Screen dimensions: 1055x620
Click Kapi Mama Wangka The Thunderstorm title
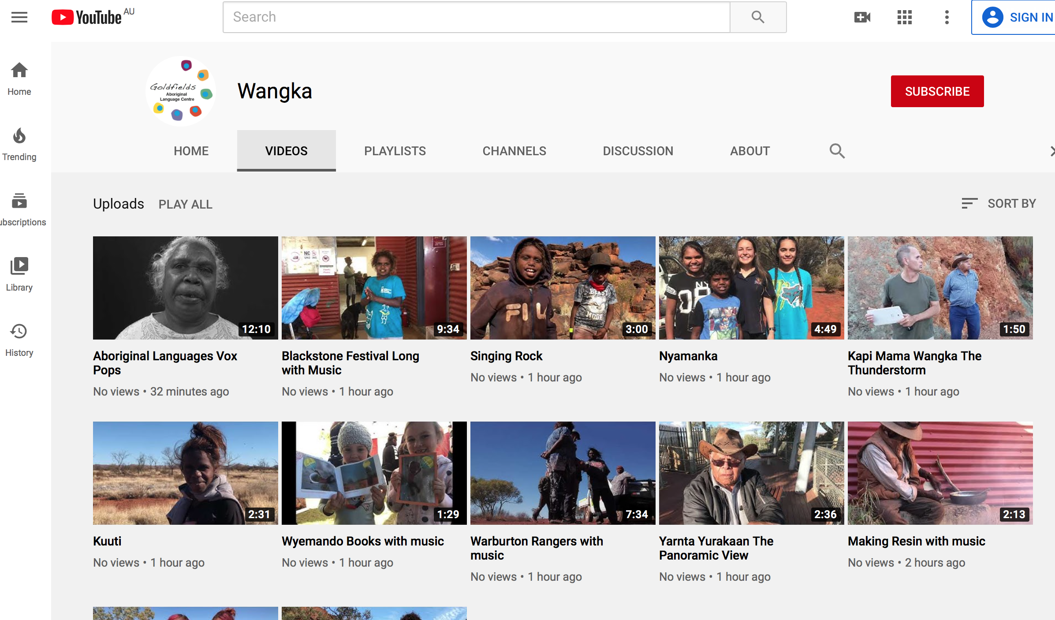(x=915, y=363)
